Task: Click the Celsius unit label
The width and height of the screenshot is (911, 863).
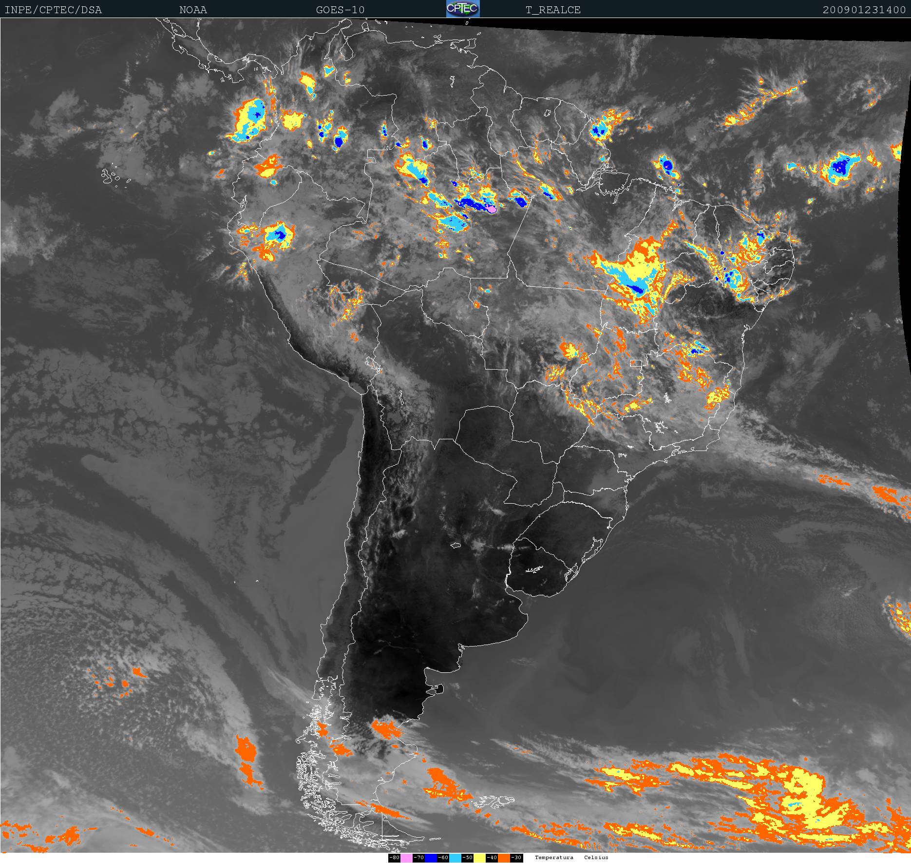Action: (596, 858)
